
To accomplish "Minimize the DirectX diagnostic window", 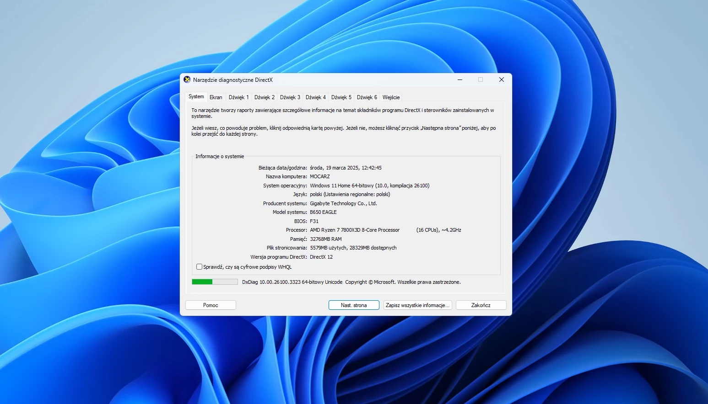I will (x=460, y=80).
